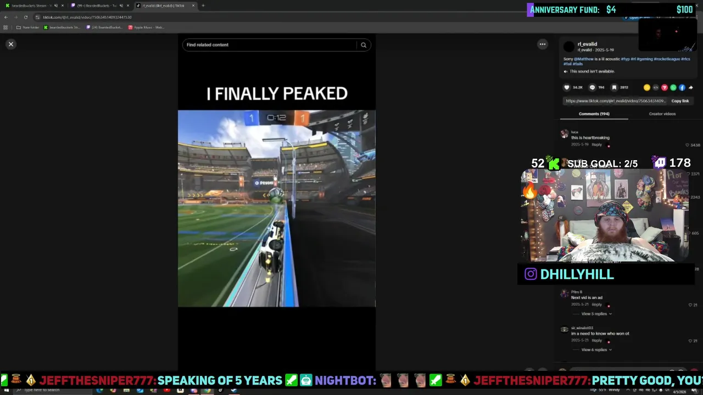Expand View 5 replies
The width and height of the screenshot is (703, 395).
point(596,314)
